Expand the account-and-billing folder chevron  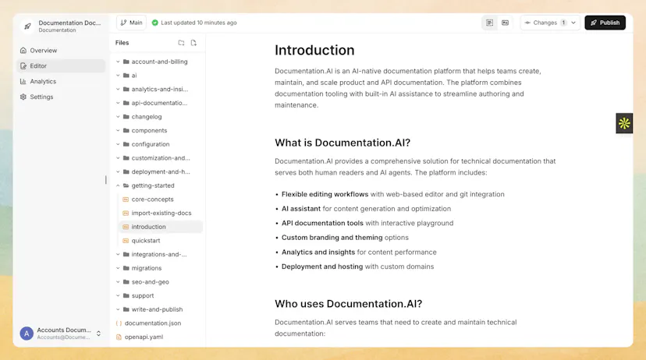[x=118, y=62]
